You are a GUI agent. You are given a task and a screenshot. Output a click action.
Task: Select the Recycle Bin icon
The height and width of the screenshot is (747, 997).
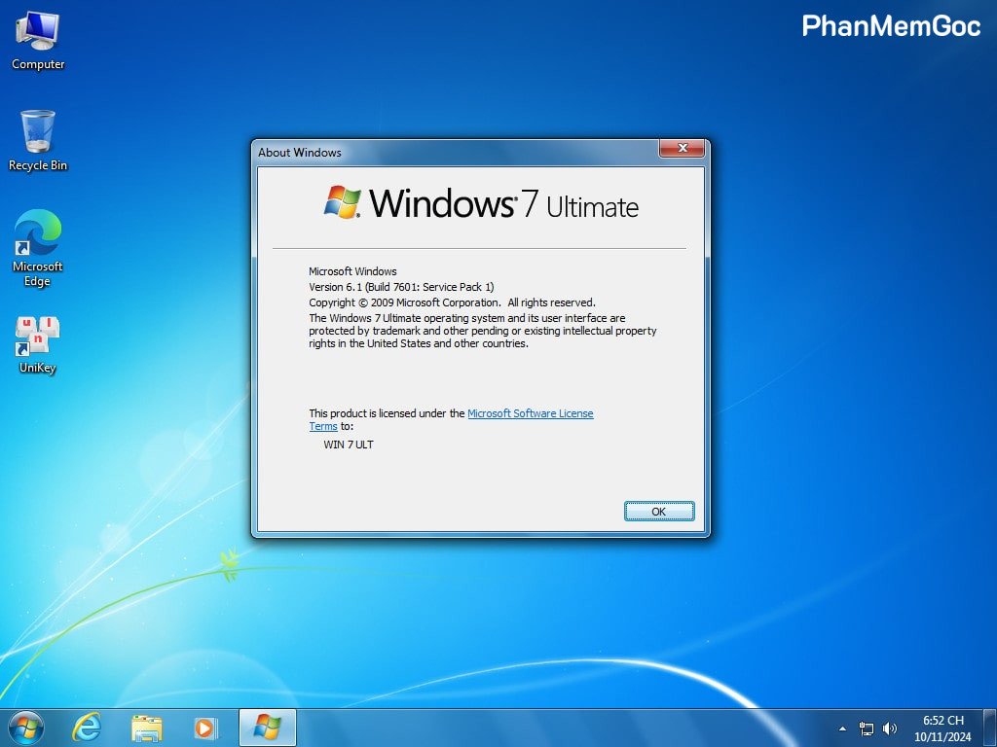click(x=37, y=139)
